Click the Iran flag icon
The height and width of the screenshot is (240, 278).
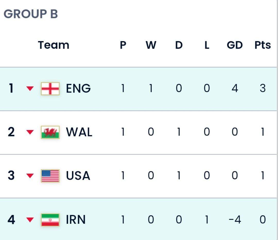[x=50, y=220]
